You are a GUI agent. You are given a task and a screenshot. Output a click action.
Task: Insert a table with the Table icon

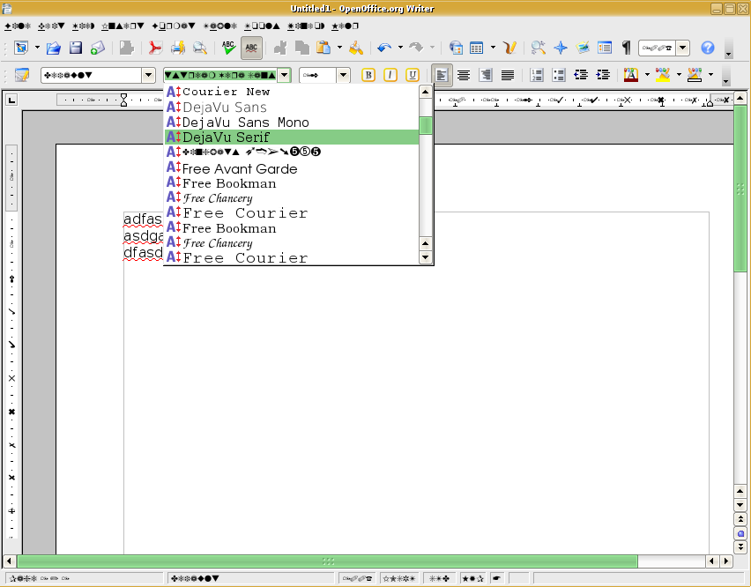click(x=477, y=48)
